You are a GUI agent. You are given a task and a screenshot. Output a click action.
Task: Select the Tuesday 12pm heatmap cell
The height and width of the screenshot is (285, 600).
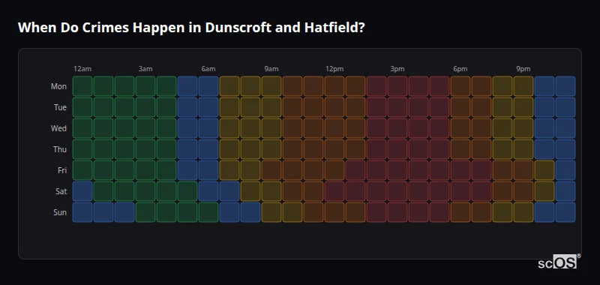pyautogui.click(x=334, y=107)
